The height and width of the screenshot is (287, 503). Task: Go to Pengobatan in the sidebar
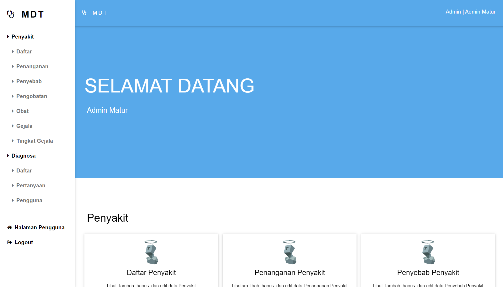tap(32, 96)
